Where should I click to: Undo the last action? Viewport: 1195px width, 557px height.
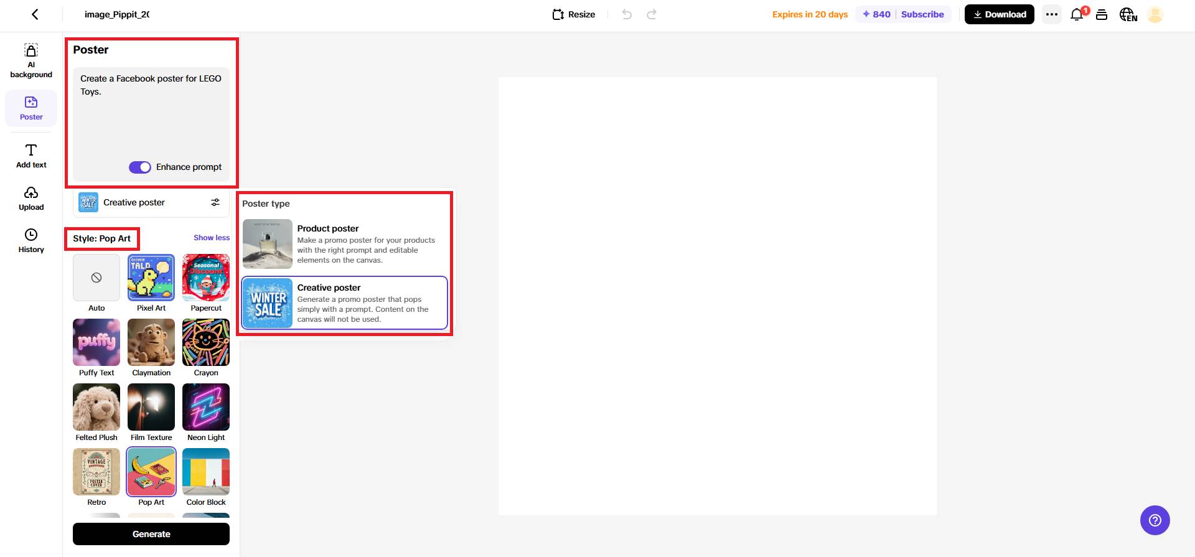[627, 14]
